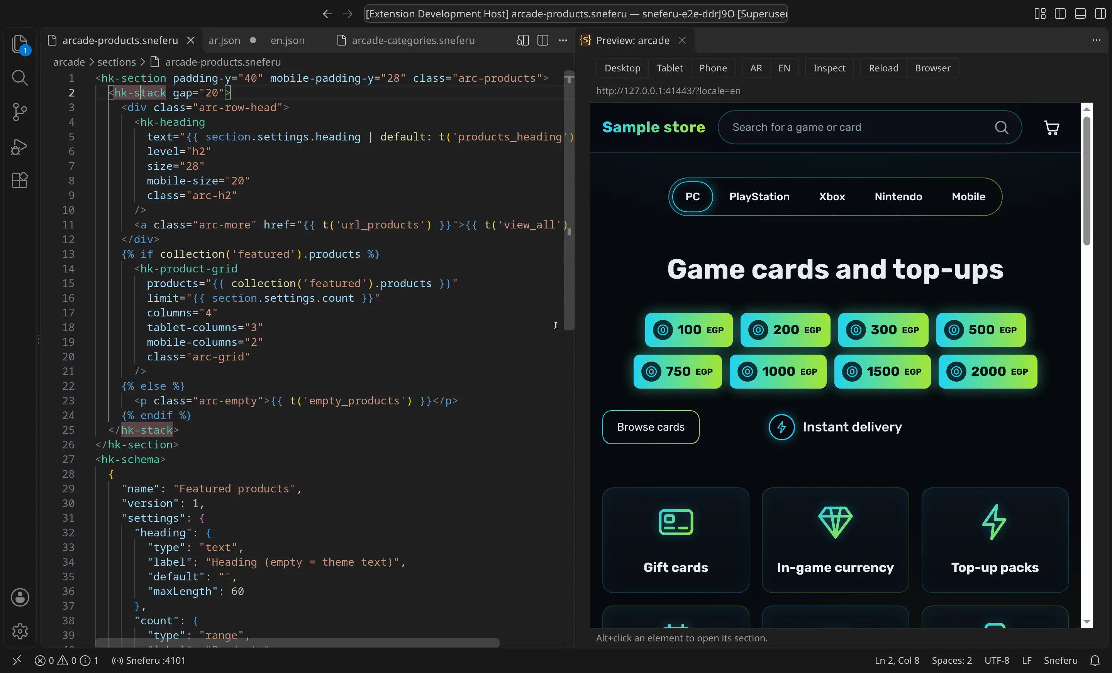The image size is (1112, 673).
Task: Open the preview-to-side icon in the editor toolbar
Action: click(523, 41)
